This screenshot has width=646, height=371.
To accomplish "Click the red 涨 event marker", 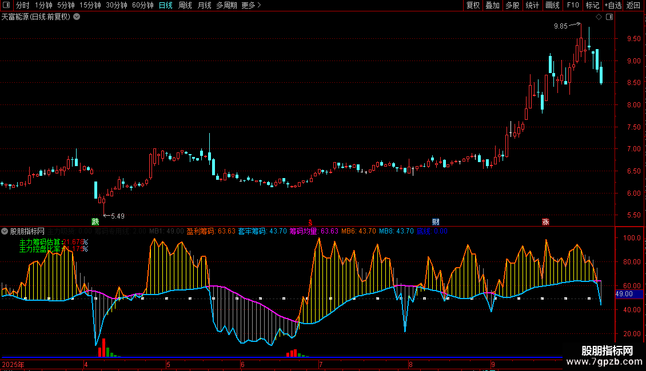I will pyautogui.click(x=545, y=221).
